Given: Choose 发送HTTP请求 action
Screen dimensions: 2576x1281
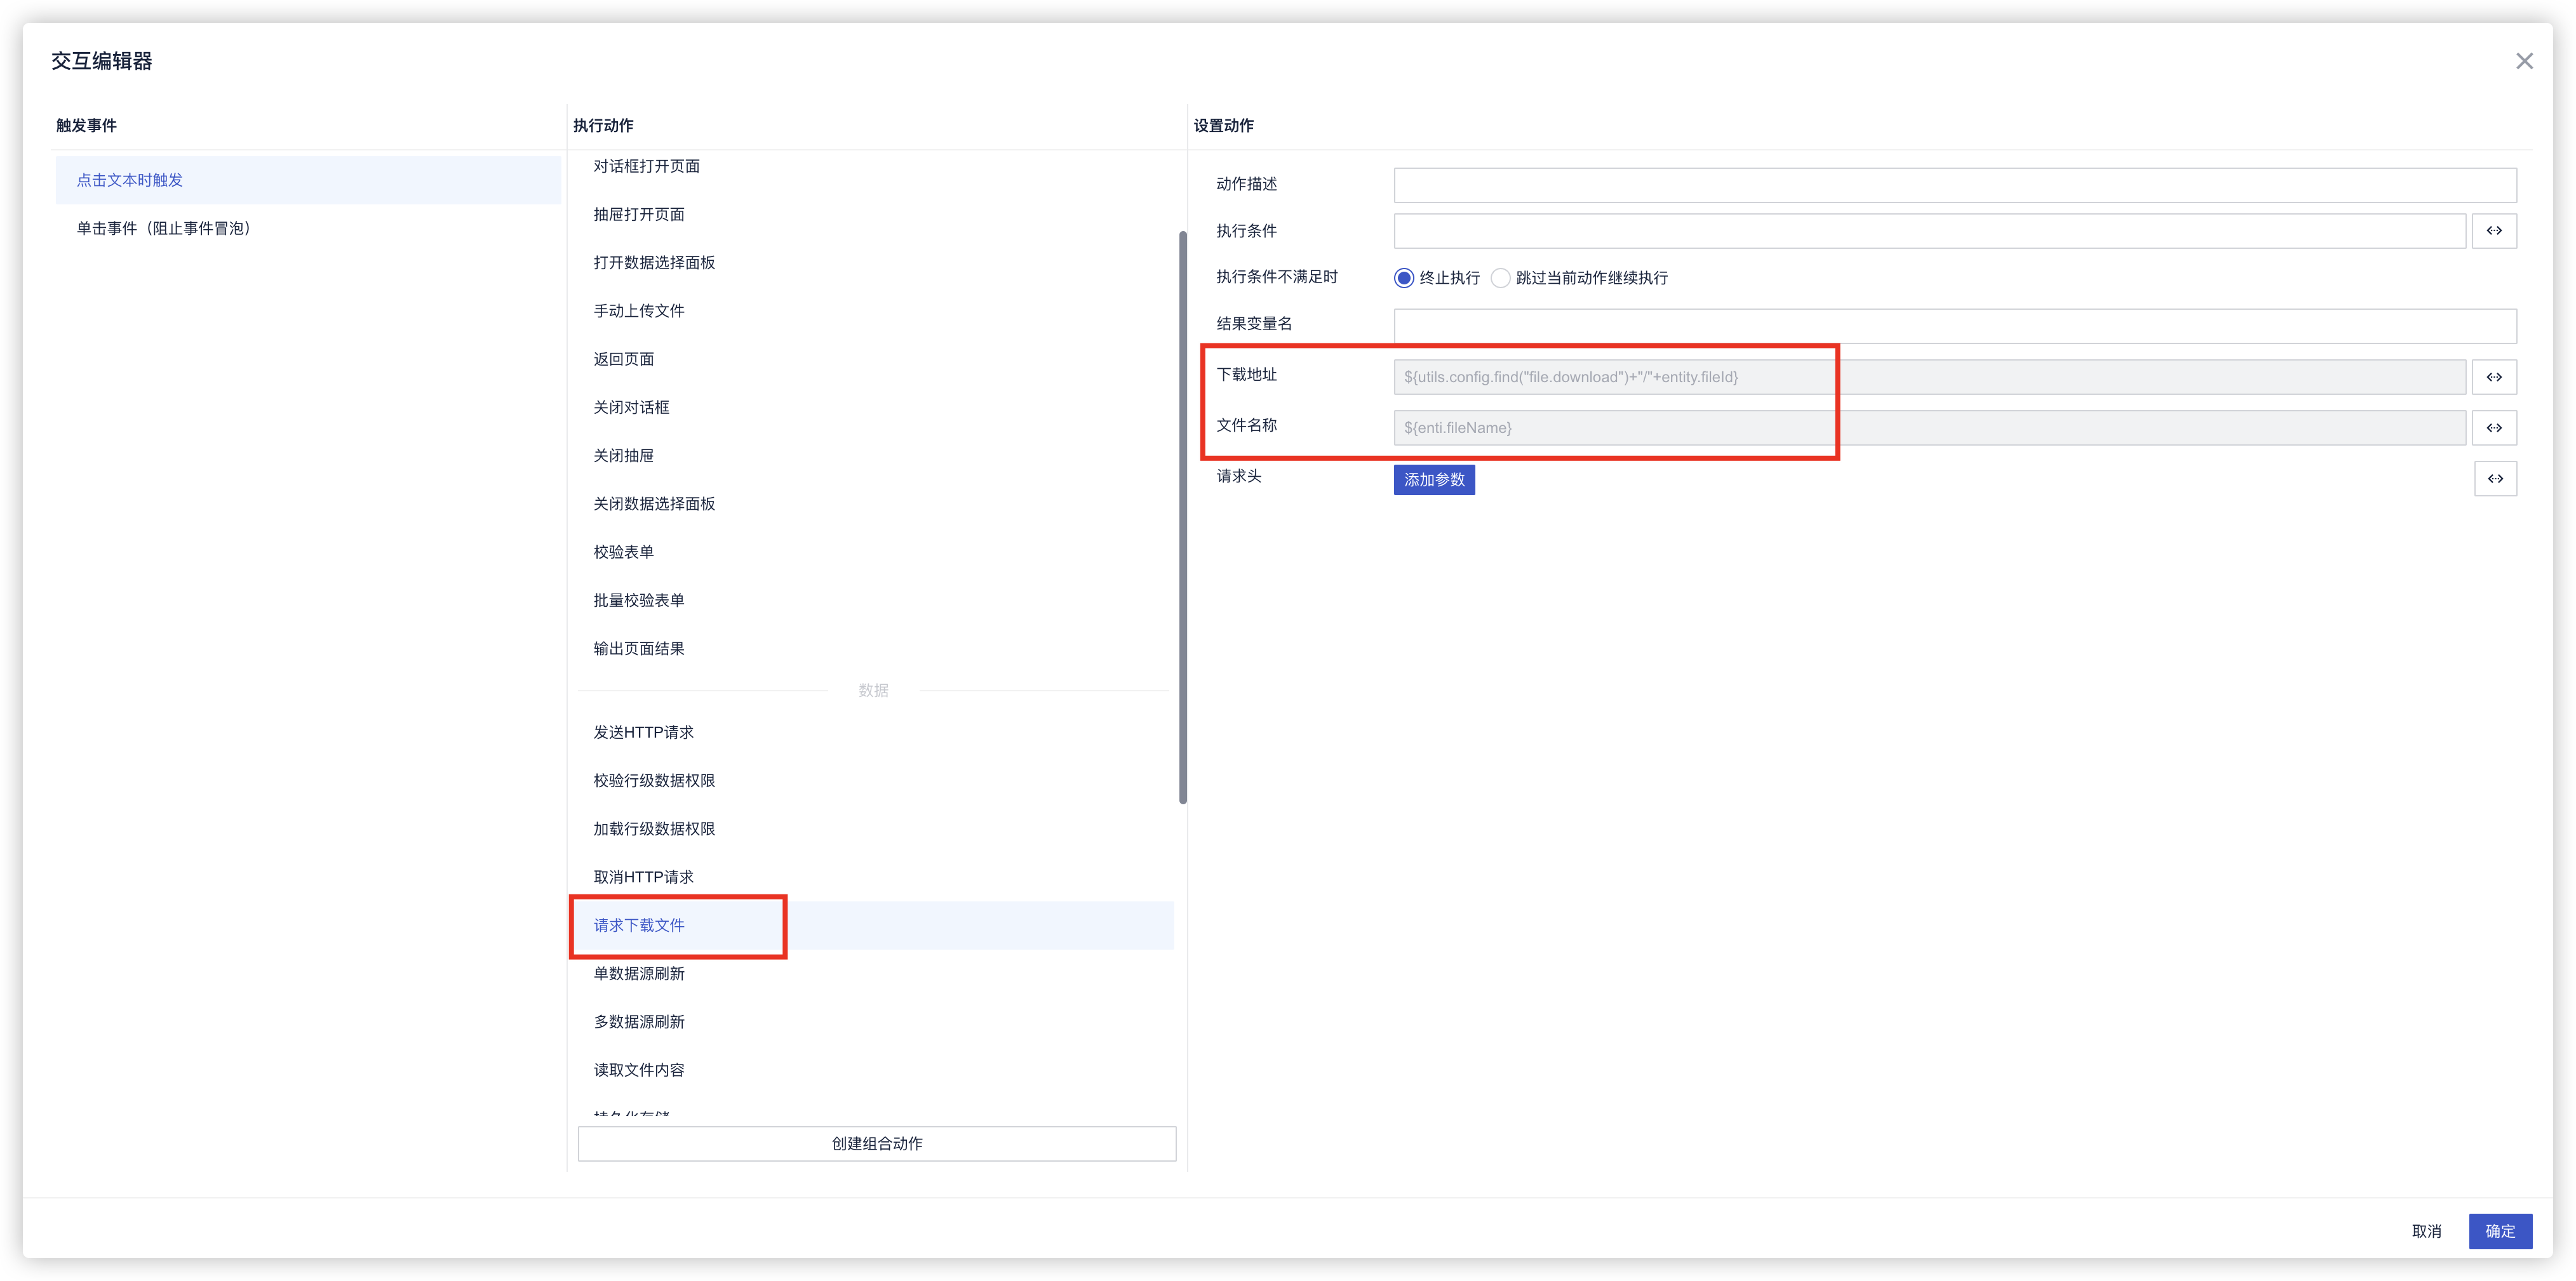Looking at the screenshot, I should (643, 733).
